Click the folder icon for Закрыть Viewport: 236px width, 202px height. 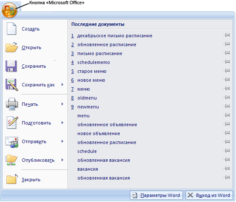coord(12,179)
